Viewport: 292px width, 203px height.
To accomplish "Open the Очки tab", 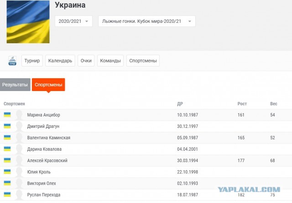I will (86, 61).
